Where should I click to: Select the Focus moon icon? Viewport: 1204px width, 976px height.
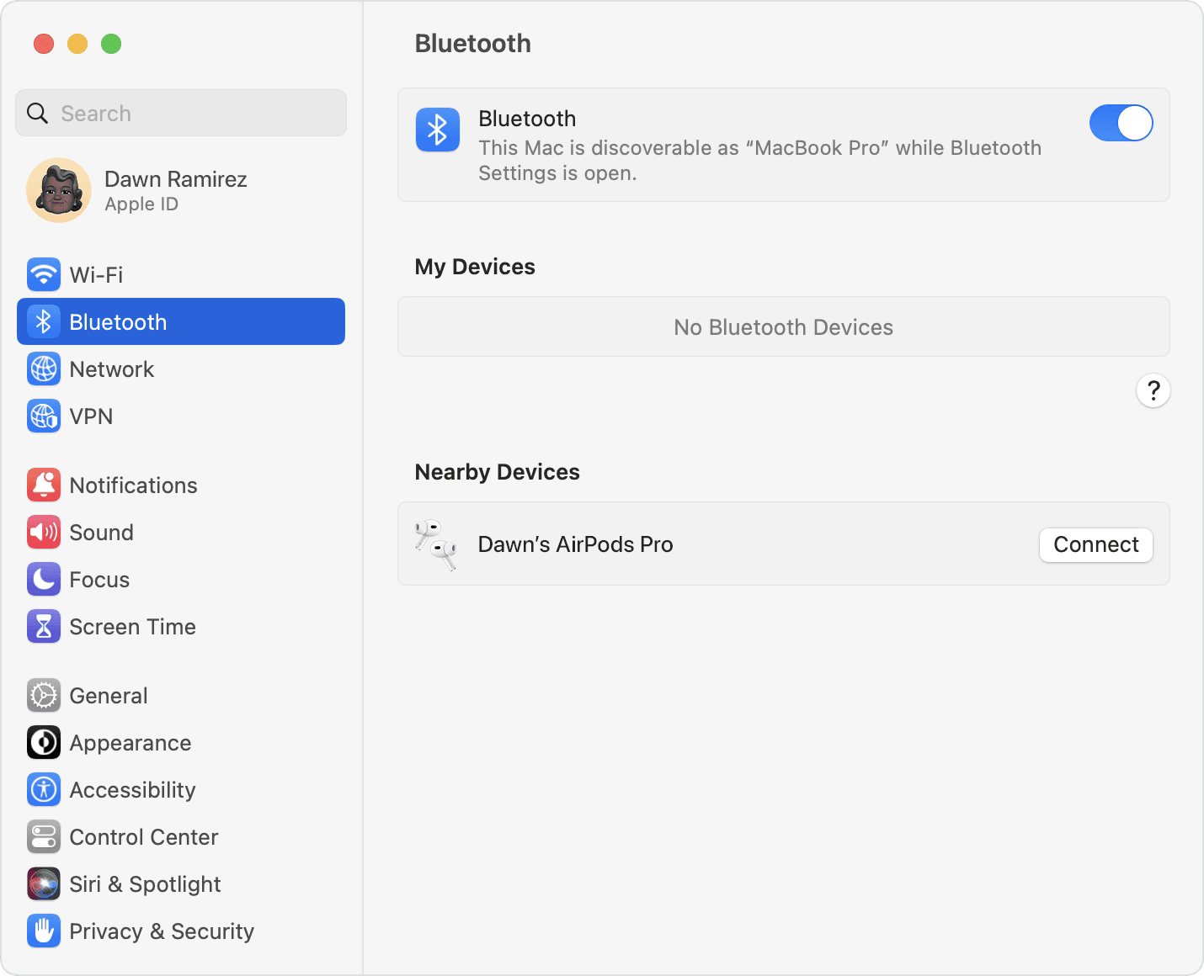[44, 580]
